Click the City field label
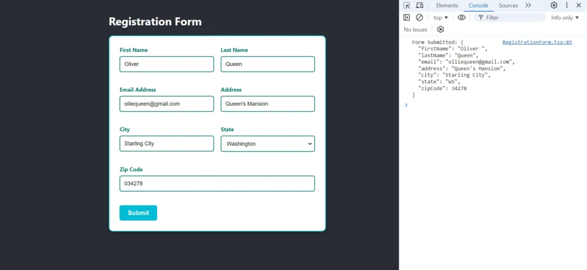Viewport: 587px width, 270px height. click(124, 129)
